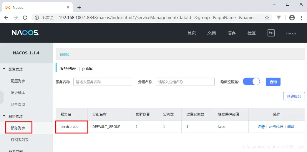Click the NACOS 1.1.4 version label
This screenshot has height=152, width=307.
[x=26, y=53]
